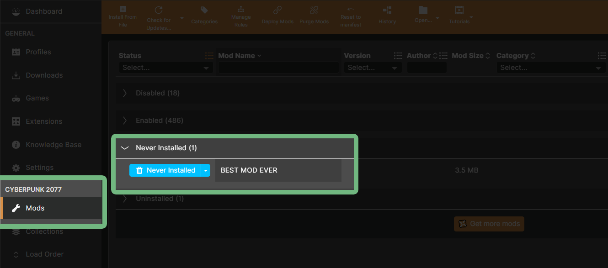Go to Mods in the sidebar
608x268 pixels.
pyautogui.click(x=35, y=208)
